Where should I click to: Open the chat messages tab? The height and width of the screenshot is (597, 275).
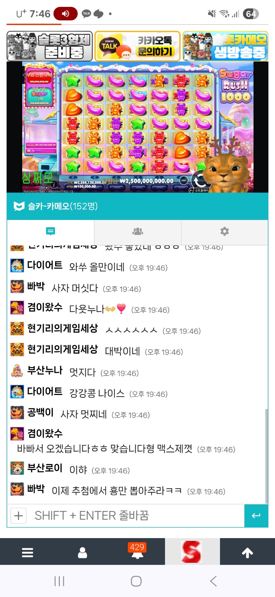click(51, 231)
